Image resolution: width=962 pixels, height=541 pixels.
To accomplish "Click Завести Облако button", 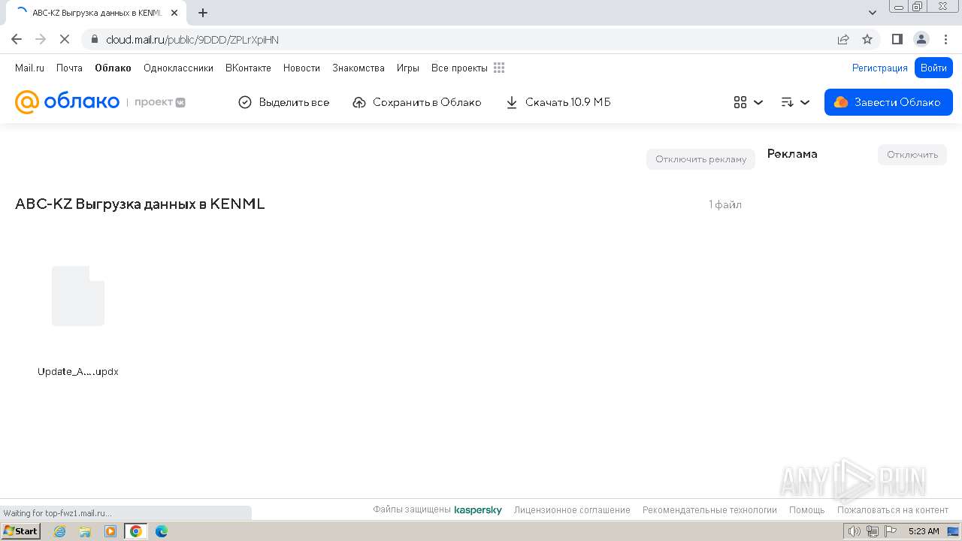I will pos(888,102).
